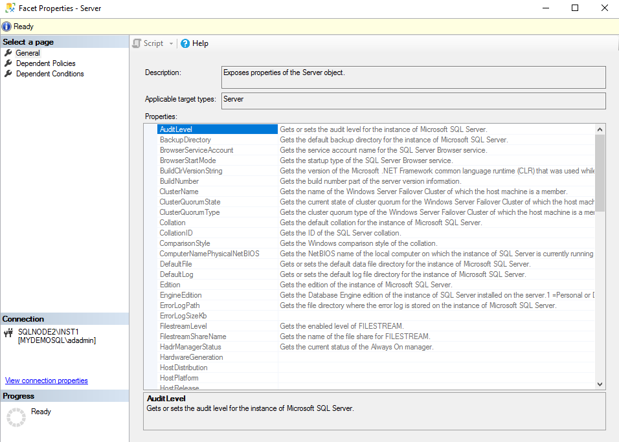Click the Script toolbar icon

tap(137, 43)
